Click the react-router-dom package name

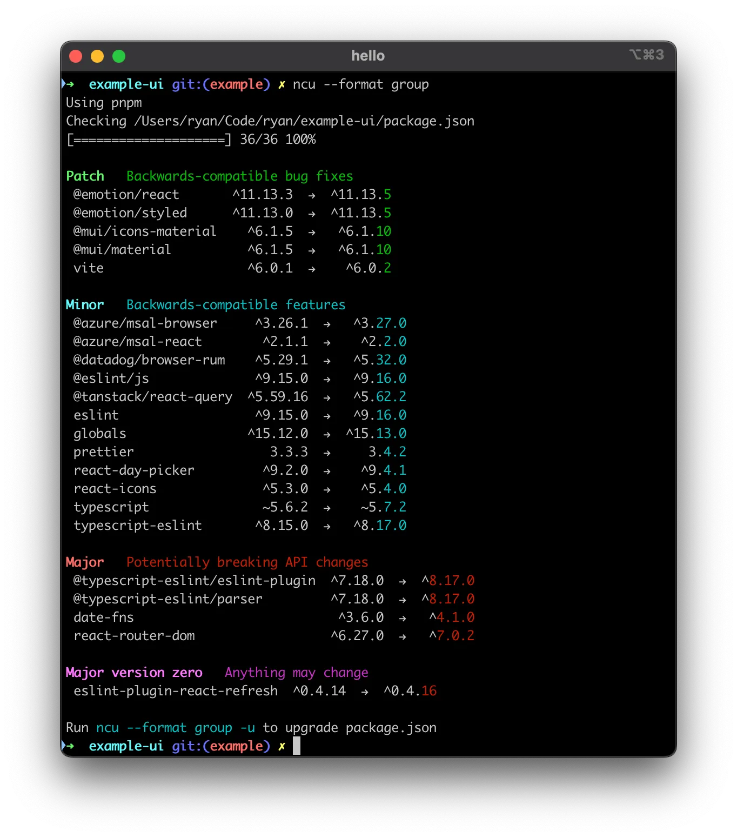[x=134, y=636]
